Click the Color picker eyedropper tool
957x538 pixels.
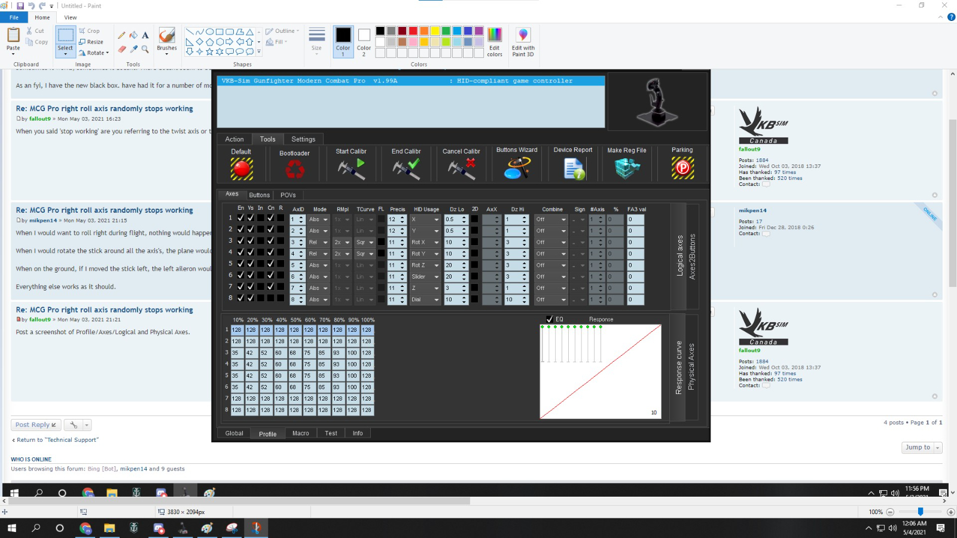coord(133,49)
